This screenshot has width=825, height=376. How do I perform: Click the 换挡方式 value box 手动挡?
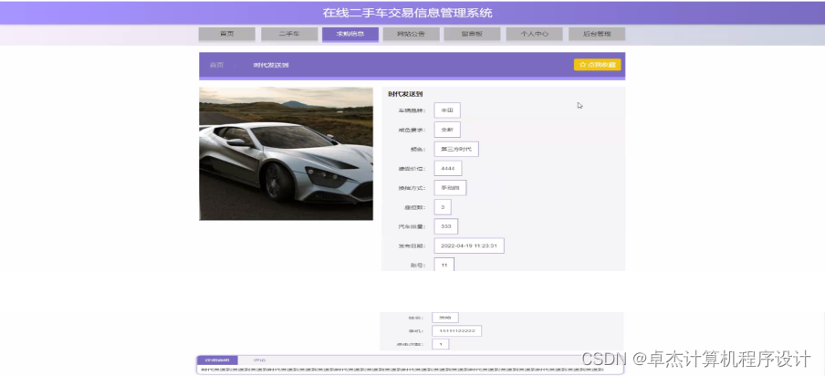coord(450,188)
